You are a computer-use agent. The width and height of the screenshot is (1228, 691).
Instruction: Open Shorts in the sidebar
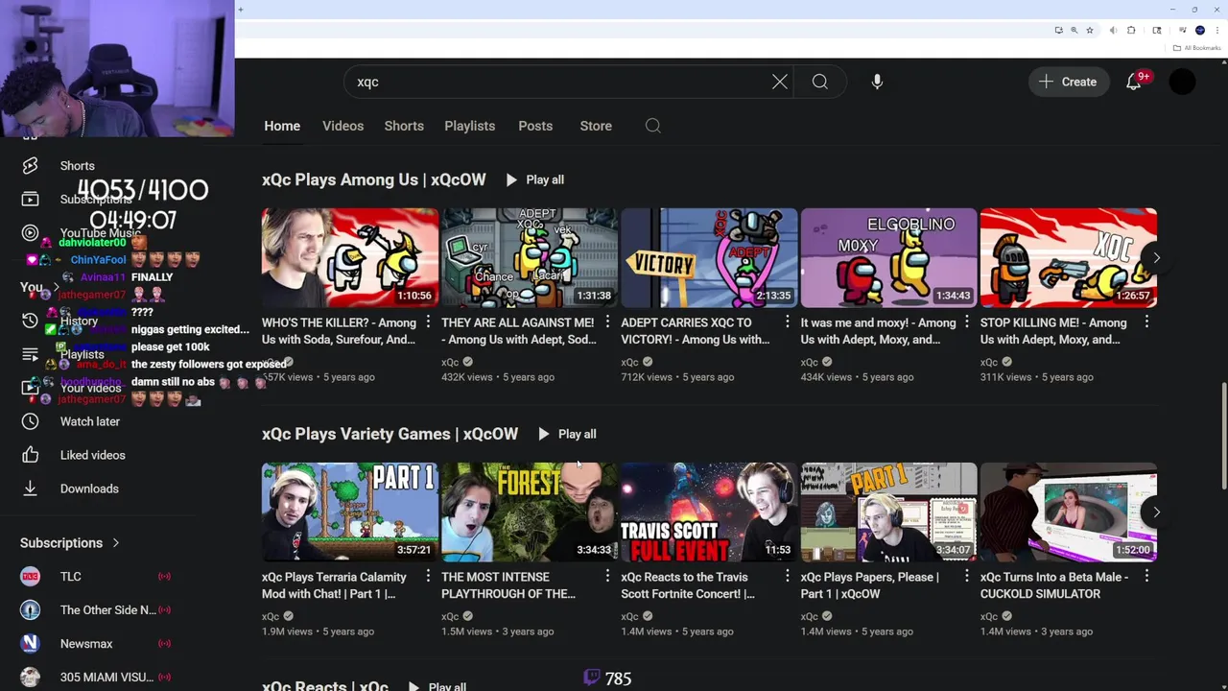pos(77,165)
